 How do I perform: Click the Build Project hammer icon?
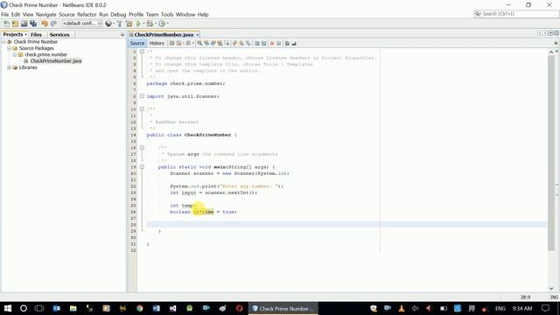pos(120,24)
